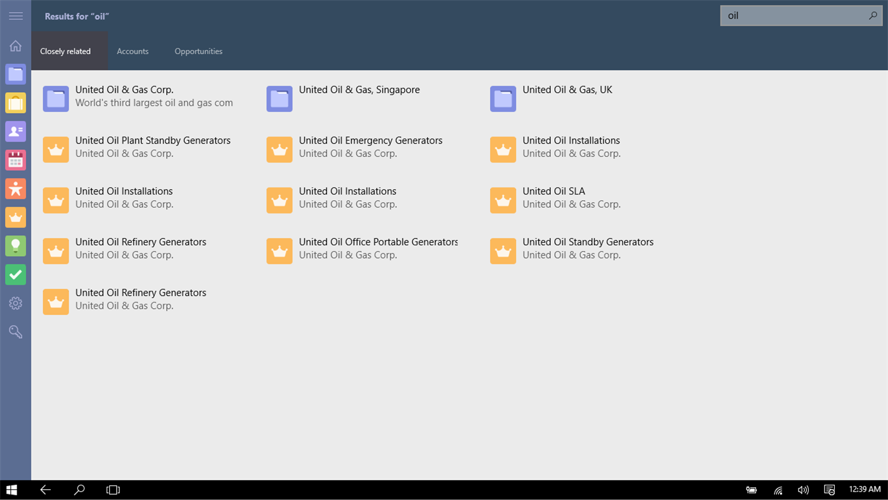Screen dimensions: 888x500
Task: Open the briefcase icon in sidebar
Action: coord(15,102)
